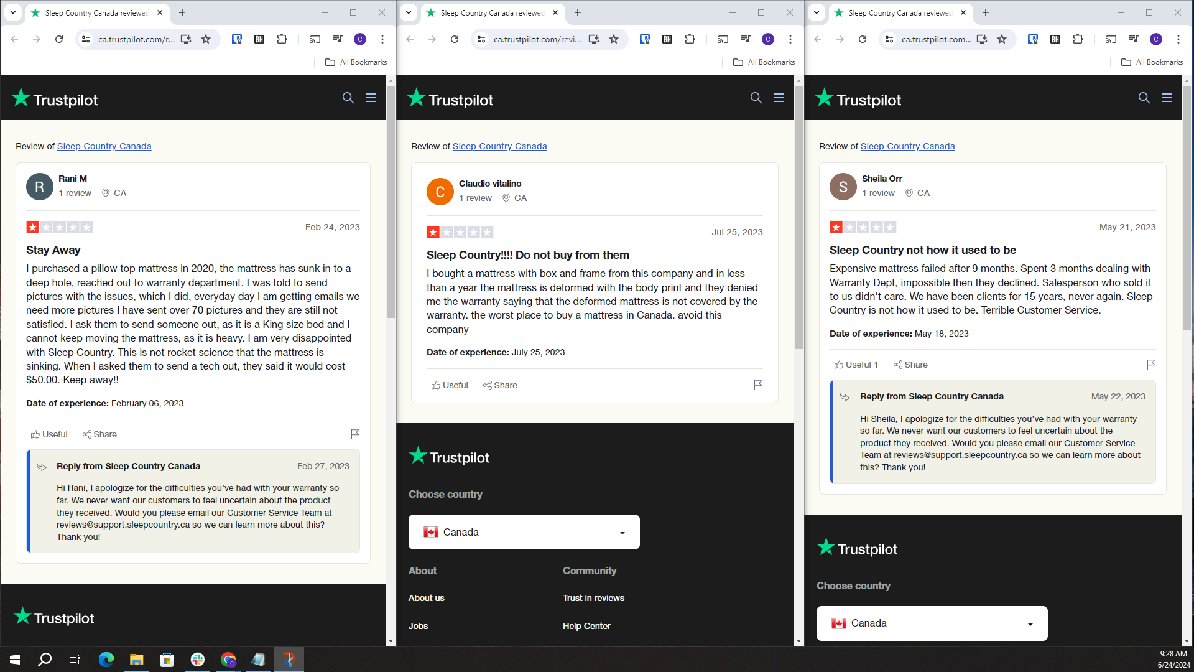Open Microsoft Edge from taskbar
The width and height of the screenshot is (1194, 672).
tap(106, 660)
